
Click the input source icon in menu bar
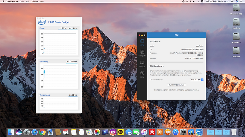point(202,1)
